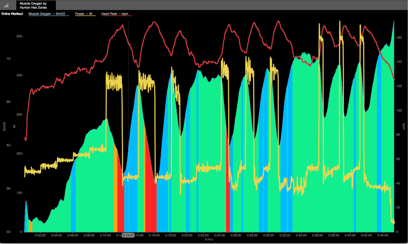Click the bpm vertical axis title
Image resolution: width=408 pixels, height=244 pixels.
pos(404,126)
